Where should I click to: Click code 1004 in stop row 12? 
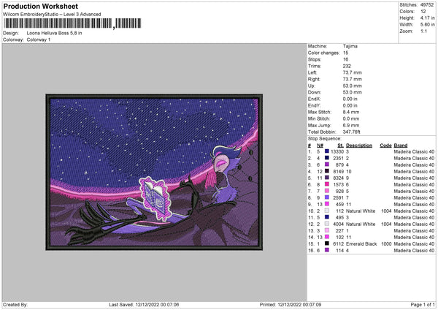(x=386, y=224)
